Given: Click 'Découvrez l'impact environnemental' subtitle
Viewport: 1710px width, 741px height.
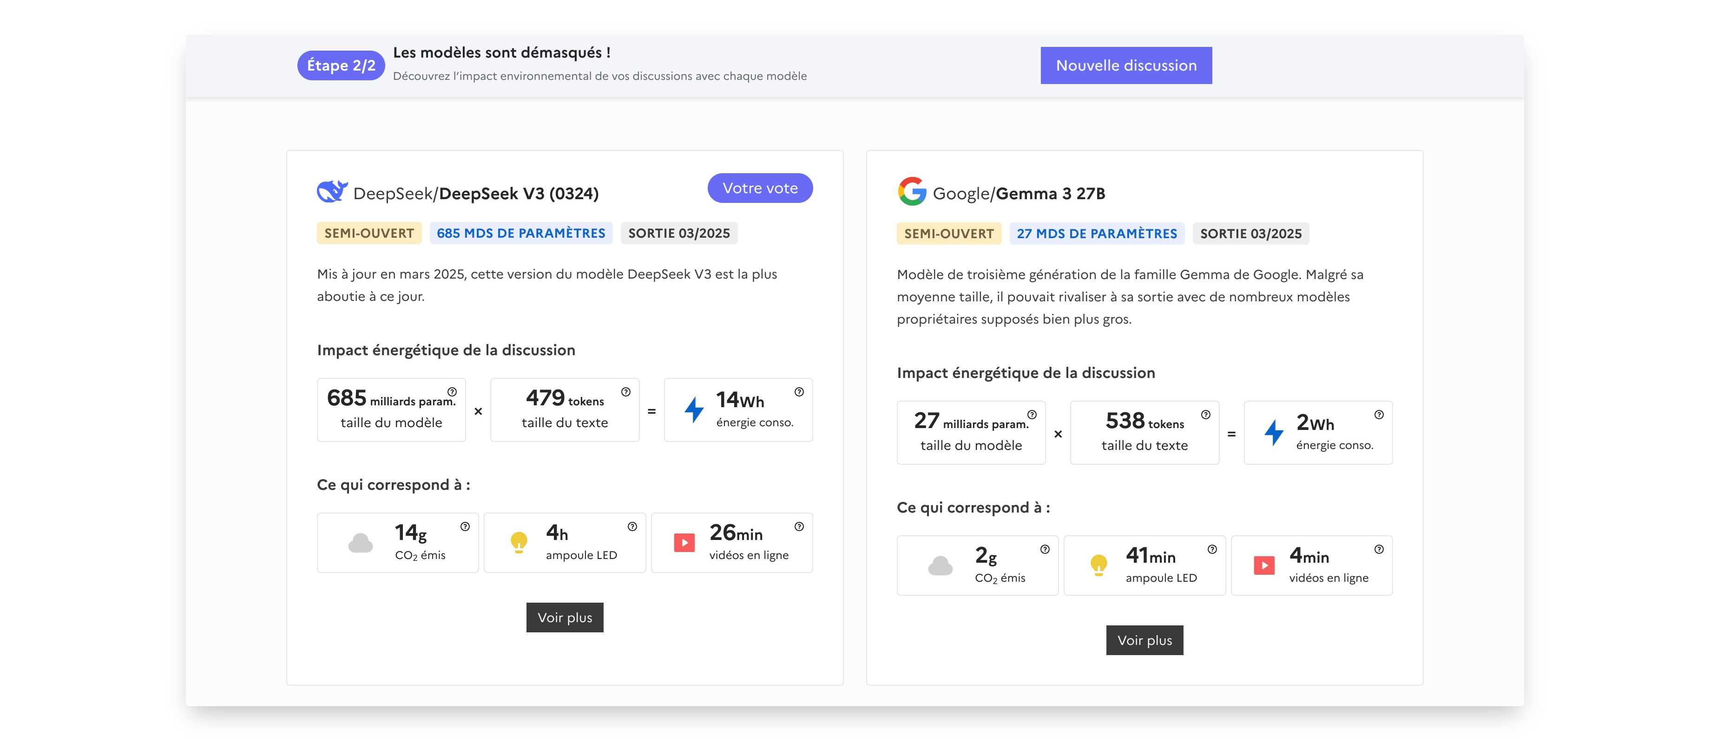Looking at the screenshot, I should tap(599, 76).
